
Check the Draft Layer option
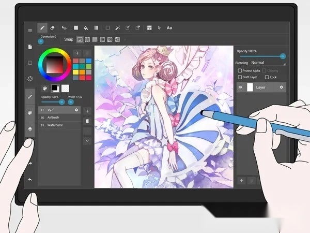(240, 77)
